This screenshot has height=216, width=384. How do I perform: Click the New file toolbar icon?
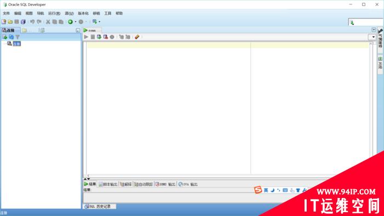coord(4,22)
